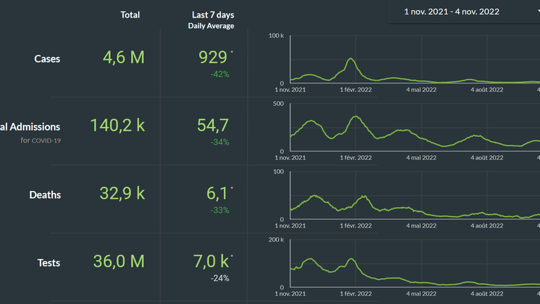Click the 36,0 M total tests value
This screenshot has height=304, width=540.
pos(119,262)
